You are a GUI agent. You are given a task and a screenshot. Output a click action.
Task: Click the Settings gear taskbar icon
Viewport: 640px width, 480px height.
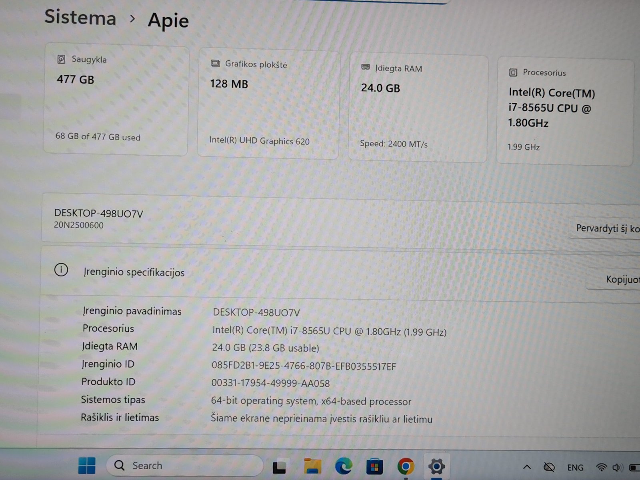(x=436, y=466)
